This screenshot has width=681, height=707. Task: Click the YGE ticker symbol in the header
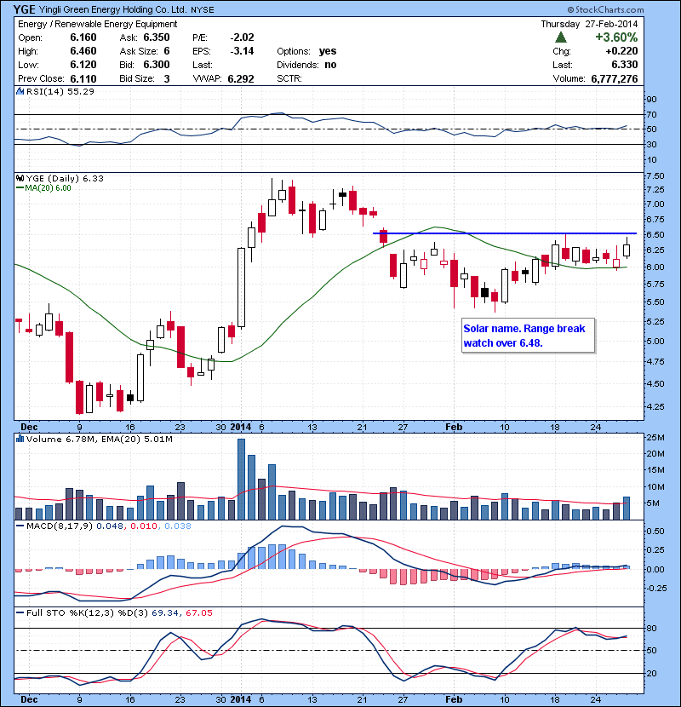pos(25,9)
